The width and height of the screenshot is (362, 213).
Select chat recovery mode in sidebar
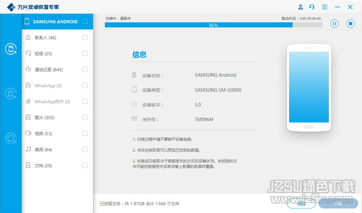point(11,139)
